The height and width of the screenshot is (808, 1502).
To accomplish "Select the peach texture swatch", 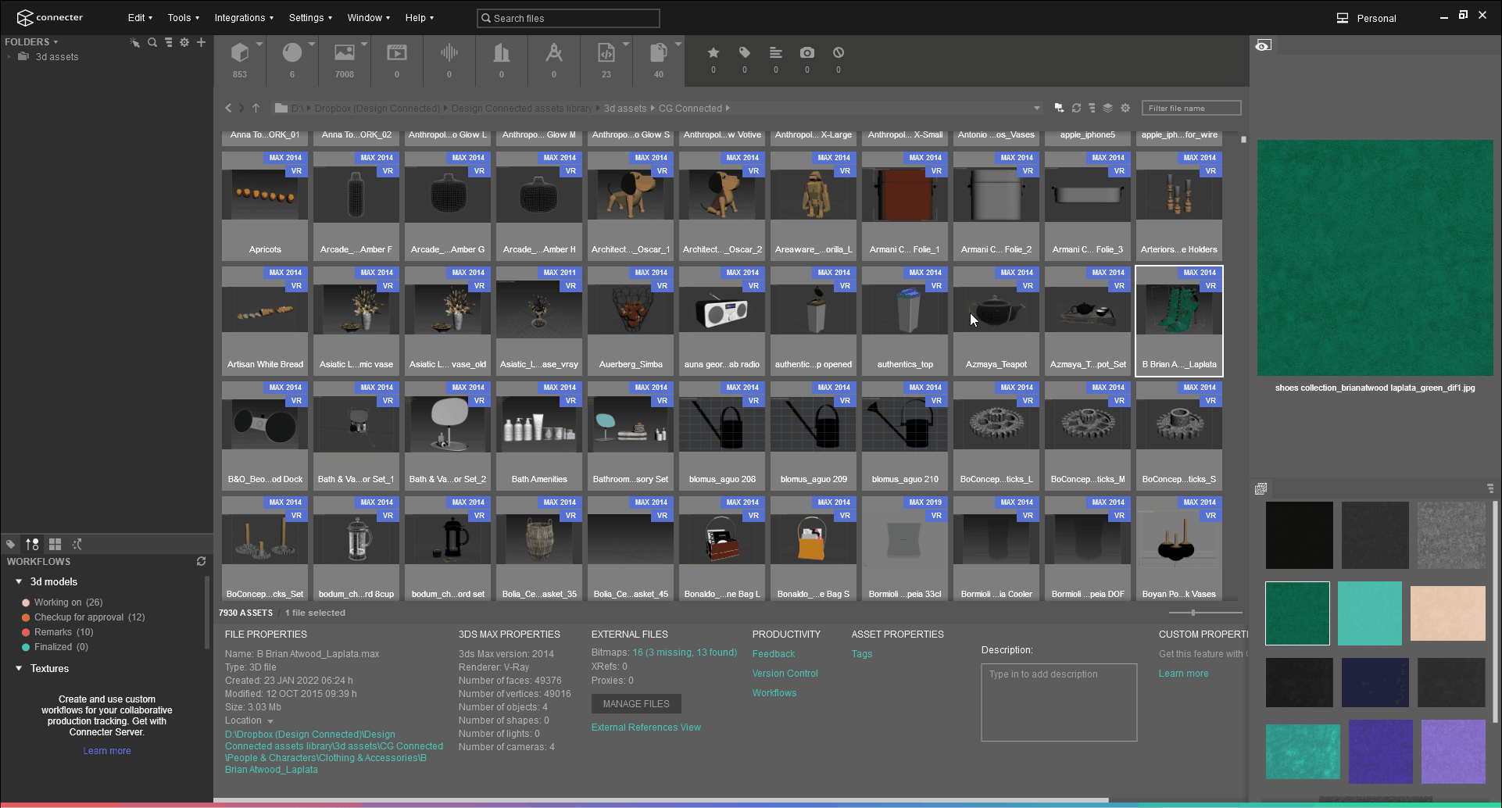I will coord(1448,613).
